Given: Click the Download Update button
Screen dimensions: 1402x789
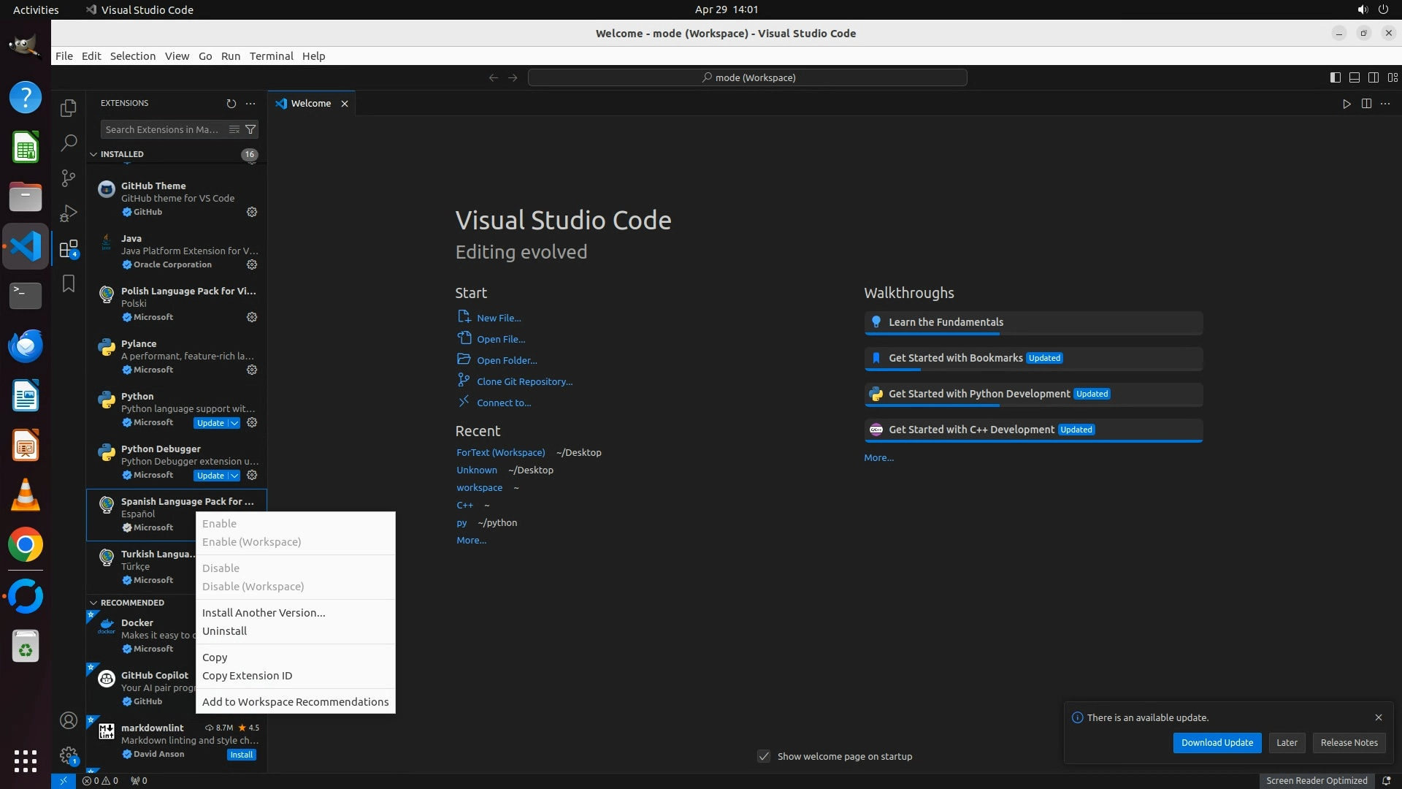Looking at the screenshot, I should (1217, 742).
